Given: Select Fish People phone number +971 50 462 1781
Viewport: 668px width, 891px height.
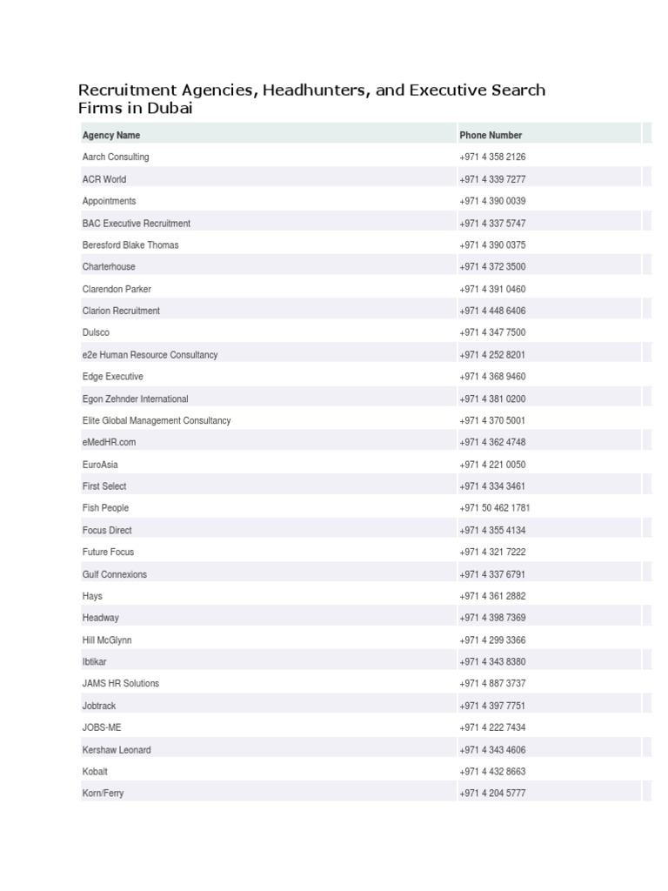Looking at the screenshot, I should (x=495, y=508).
